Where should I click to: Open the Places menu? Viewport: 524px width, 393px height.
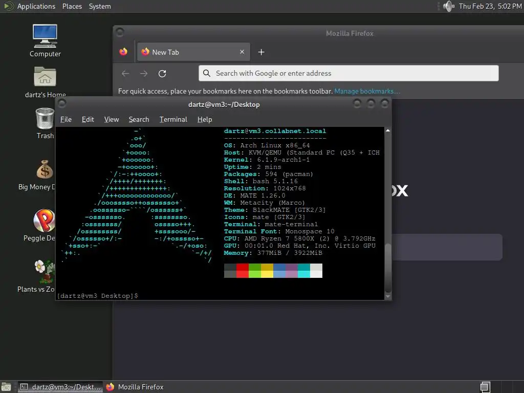[x=72, y=6]
